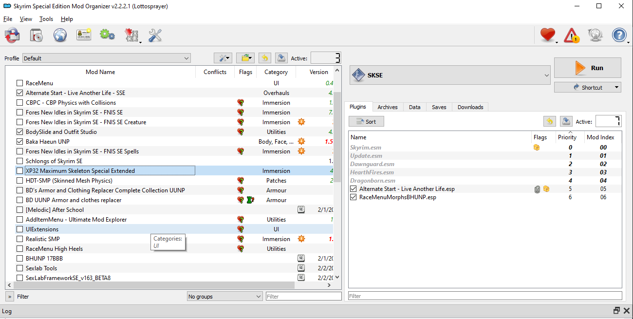Open the Tools puzzle icon dropdown arrow

[x=140, y=42]
